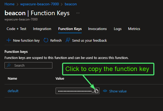The height and width of the screenshot is (111, 163).
Task: Open the ellipsis menu beside the title
Action: [x=78, y=13]
